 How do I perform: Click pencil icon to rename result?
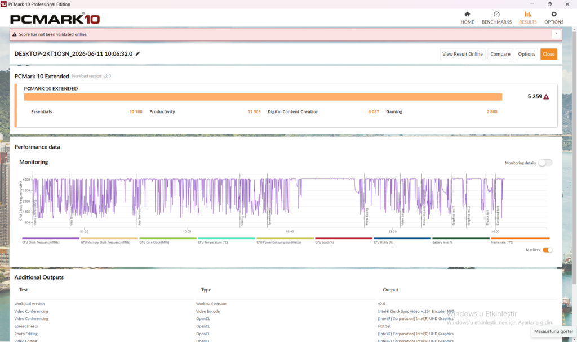(137, 53)
